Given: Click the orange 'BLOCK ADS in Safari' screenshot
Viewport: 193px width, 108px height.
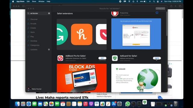Looking at the screenshot, I should (82, 78).
